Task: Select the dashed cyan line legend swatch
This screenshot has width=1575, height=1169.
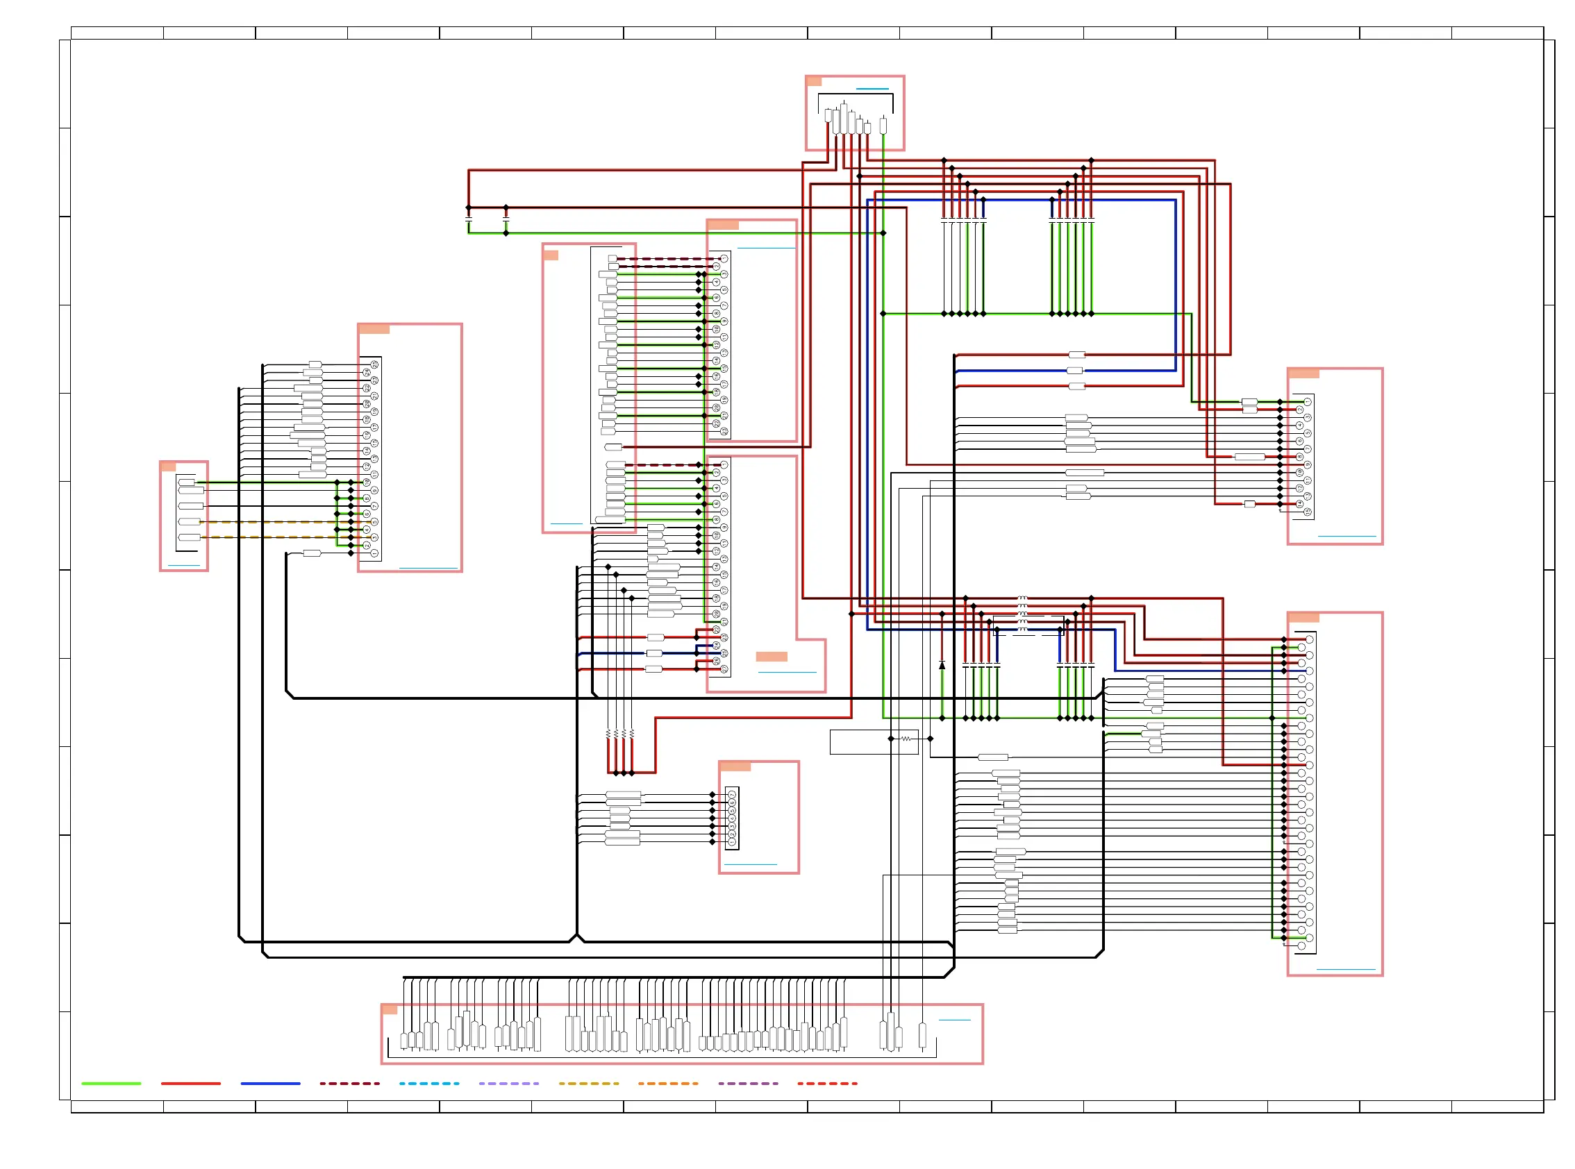Action: 429,1084
